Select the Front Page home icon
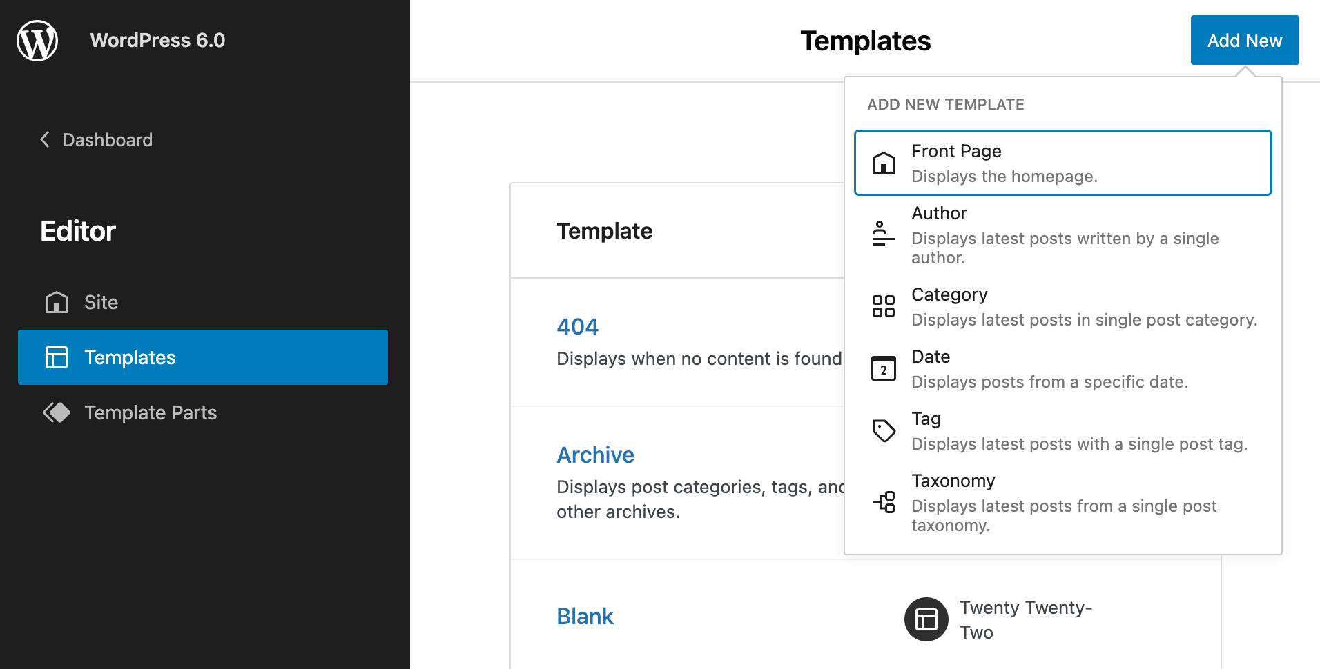This screenshot has width=1320, height=669. (883, 163)
